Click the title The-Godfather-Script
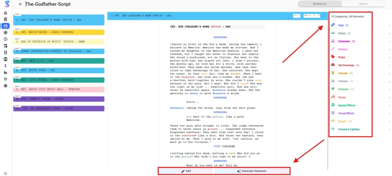392x176 pixels. click(x=48, y=4)
